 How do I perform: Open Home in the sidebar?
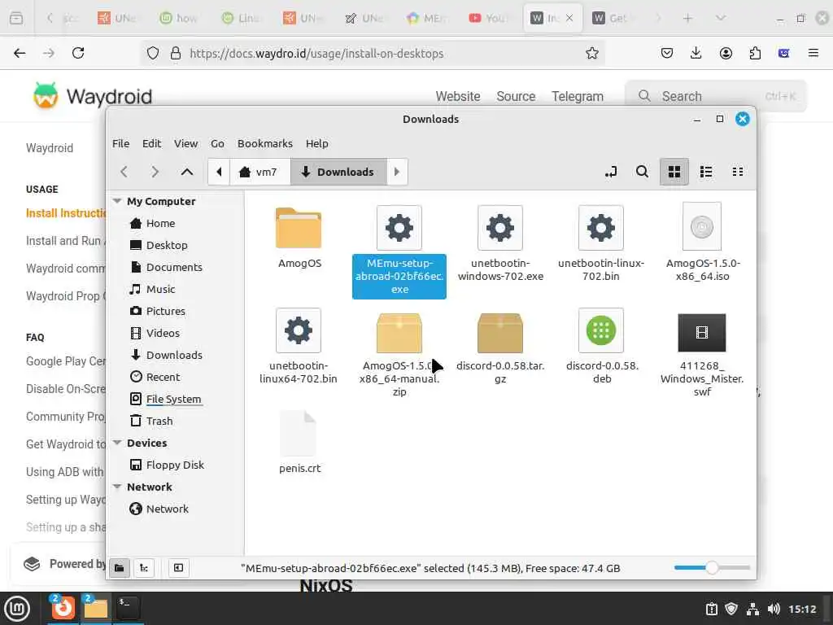click(160, 223)
